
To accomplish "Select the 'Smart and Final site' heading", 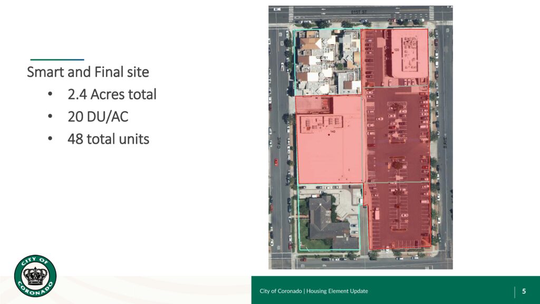I will pos(88,72).
